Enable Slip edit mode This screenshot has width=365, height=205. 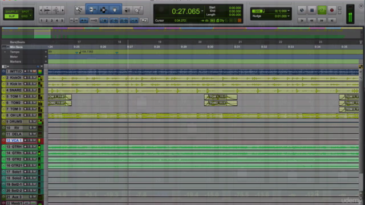point(11,17)
